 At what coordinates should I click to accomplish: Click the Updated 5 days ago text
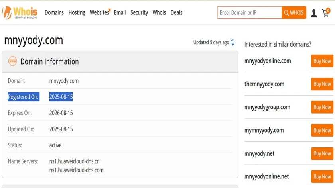coord(211,43)
